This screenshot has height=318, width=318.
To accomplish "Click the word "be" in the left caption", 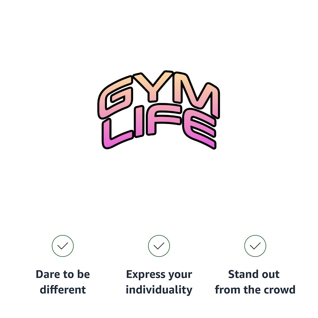I will pos(83,275).
